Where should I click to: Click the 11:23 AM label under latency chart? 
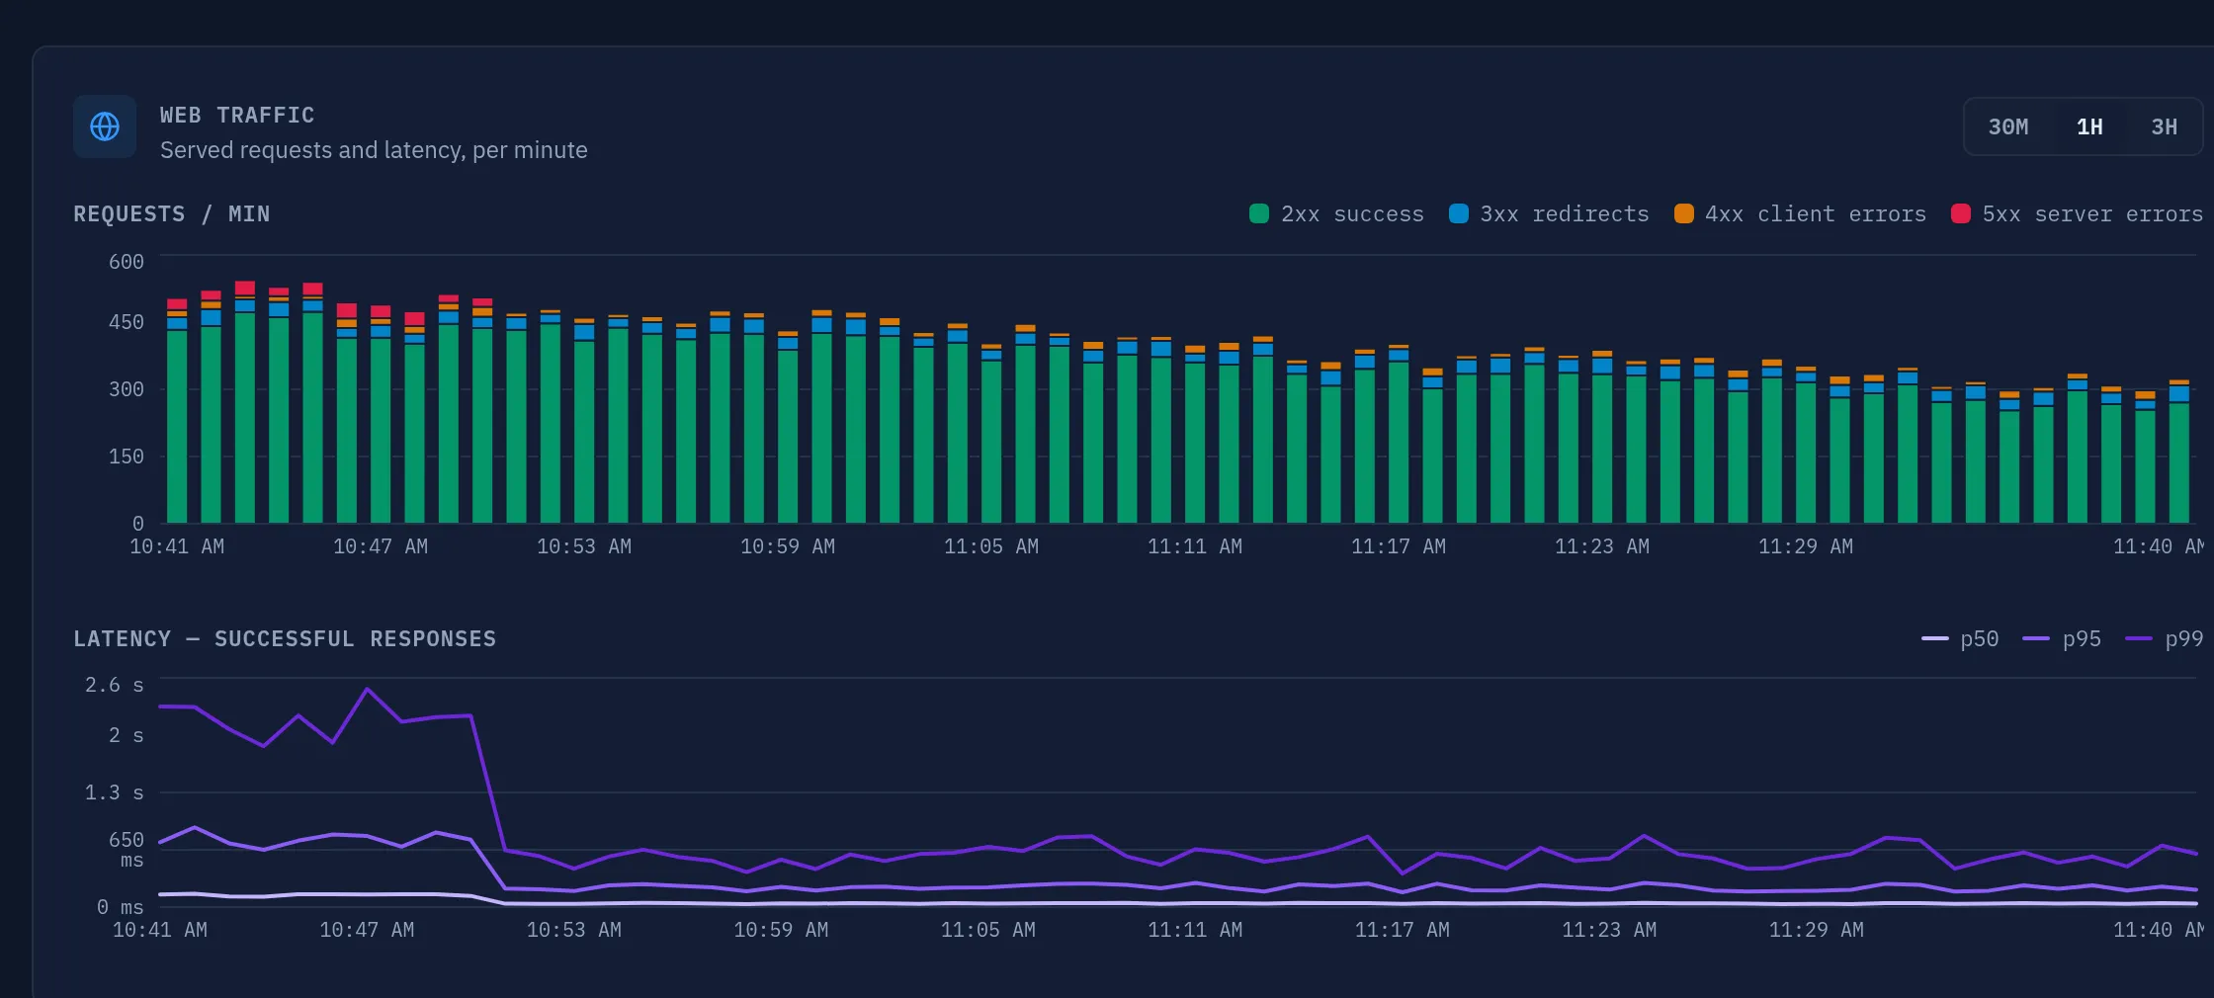point(1609,930)
